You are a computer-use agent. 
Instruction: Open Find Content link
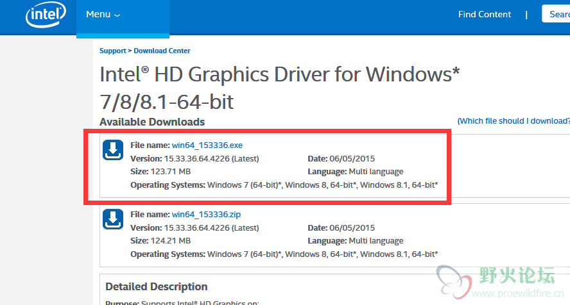484,14
